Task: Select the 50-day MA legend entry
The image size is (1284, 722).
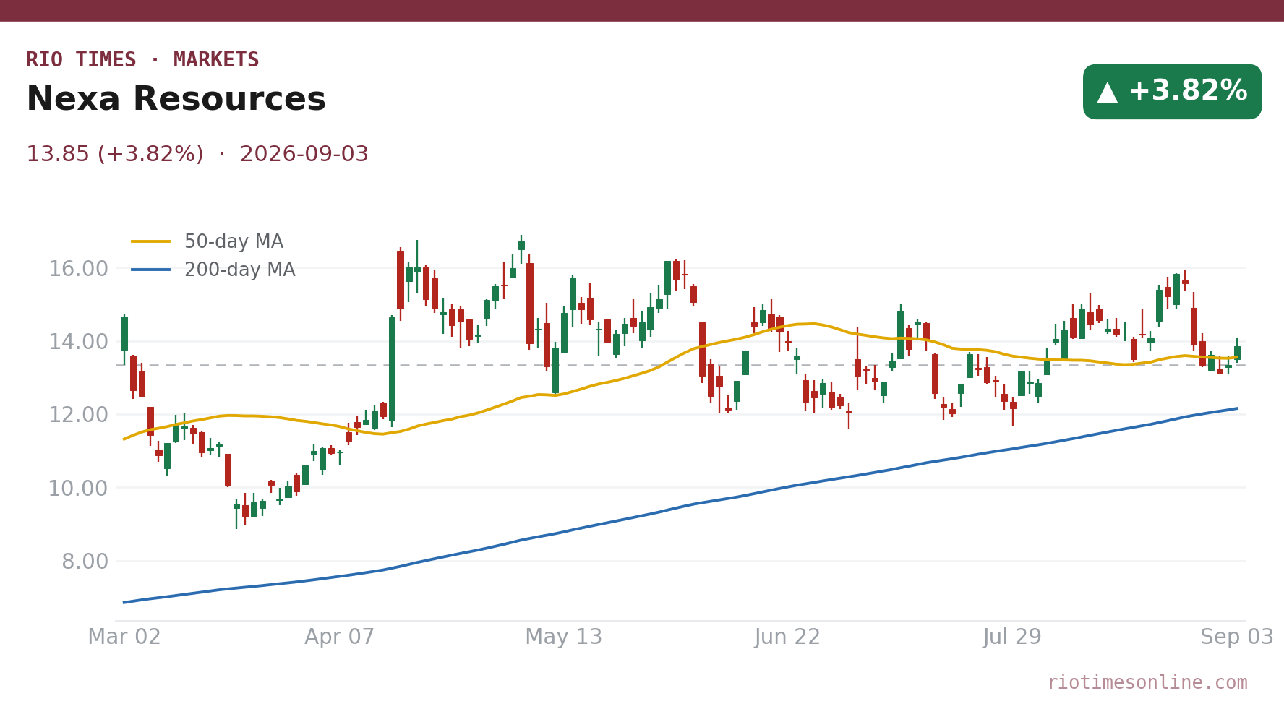Action: (207, 242)
